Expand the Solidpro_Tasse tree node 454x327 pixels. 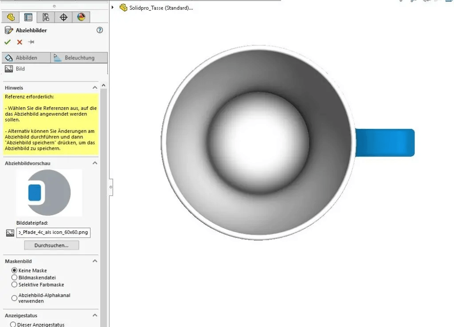tap(113, 8)
